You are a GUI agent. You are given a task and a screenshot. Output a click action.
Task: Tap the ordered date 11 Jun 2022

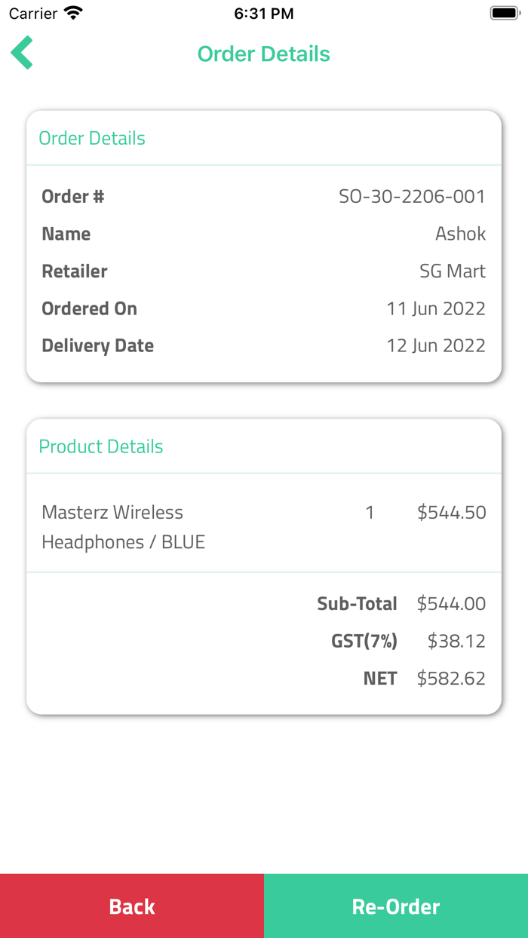point(436,308)
